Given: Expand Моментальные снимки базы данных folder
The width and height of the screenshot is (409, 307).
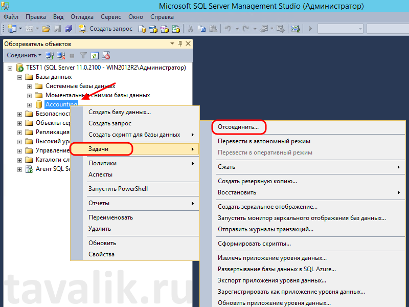Looking at the screenshot, I should click(29, 96).
